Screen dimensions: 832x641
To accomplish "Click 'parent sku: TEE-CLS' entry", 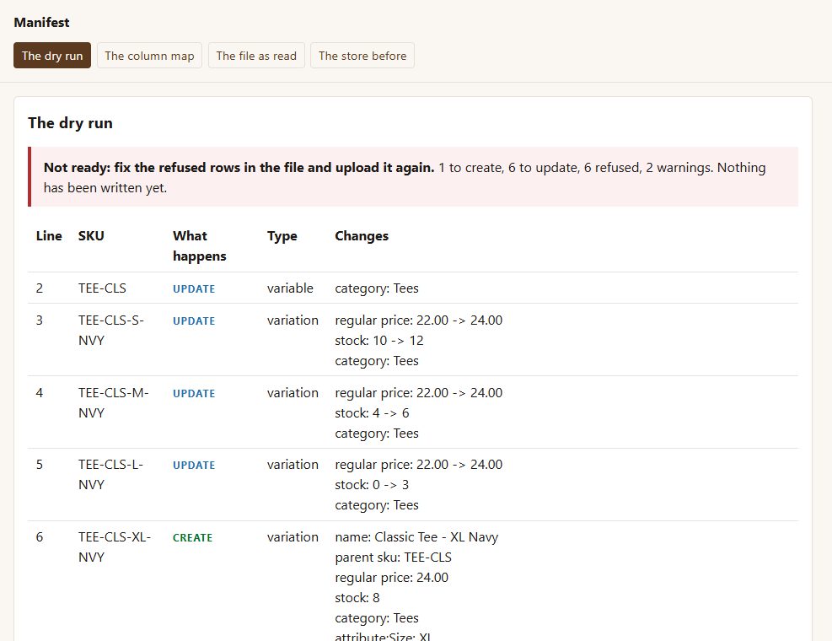I will (x=393, y=558).
